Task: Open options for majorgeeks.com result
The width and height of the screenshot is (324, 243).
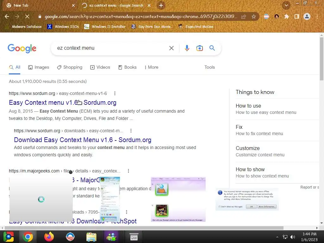Action: click(x=128, y=171)
